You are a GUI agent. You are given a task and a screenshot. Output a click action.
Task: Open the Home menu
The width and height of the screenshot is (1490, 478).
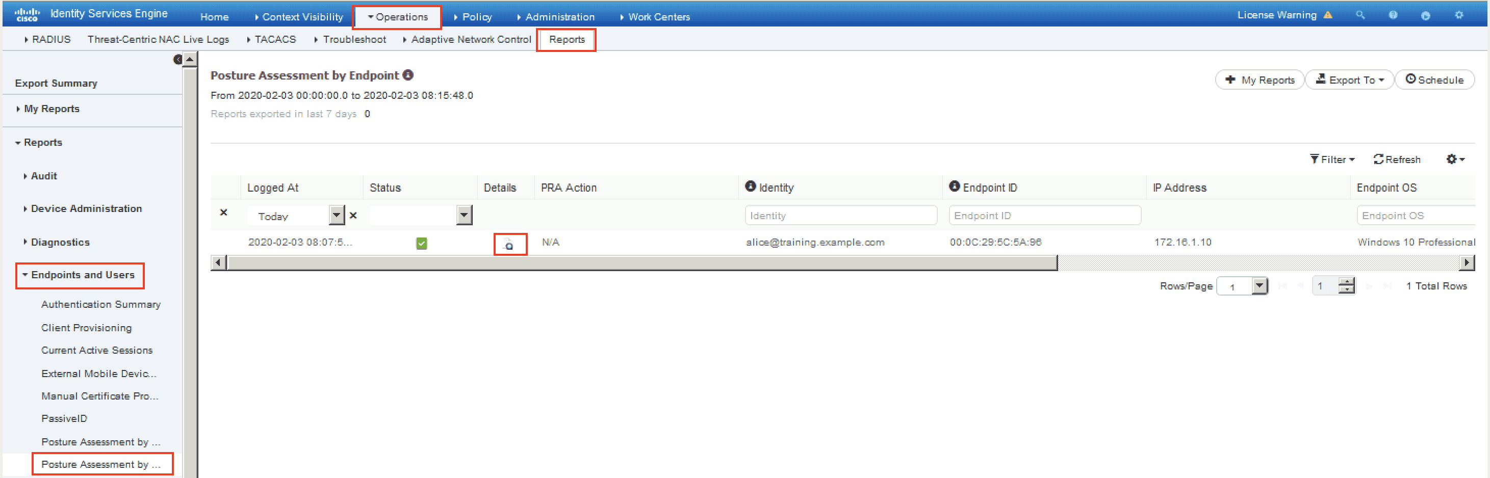[x=214, y=17]
